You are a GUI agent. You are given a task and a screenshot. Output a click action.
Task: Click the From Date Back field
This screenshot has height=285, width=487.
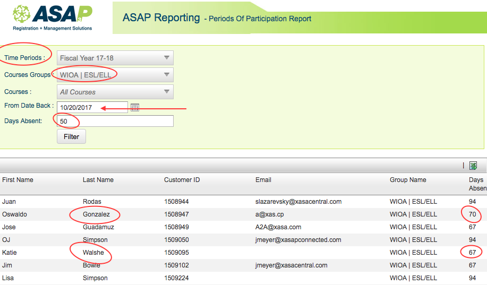[x=92, y=107]
